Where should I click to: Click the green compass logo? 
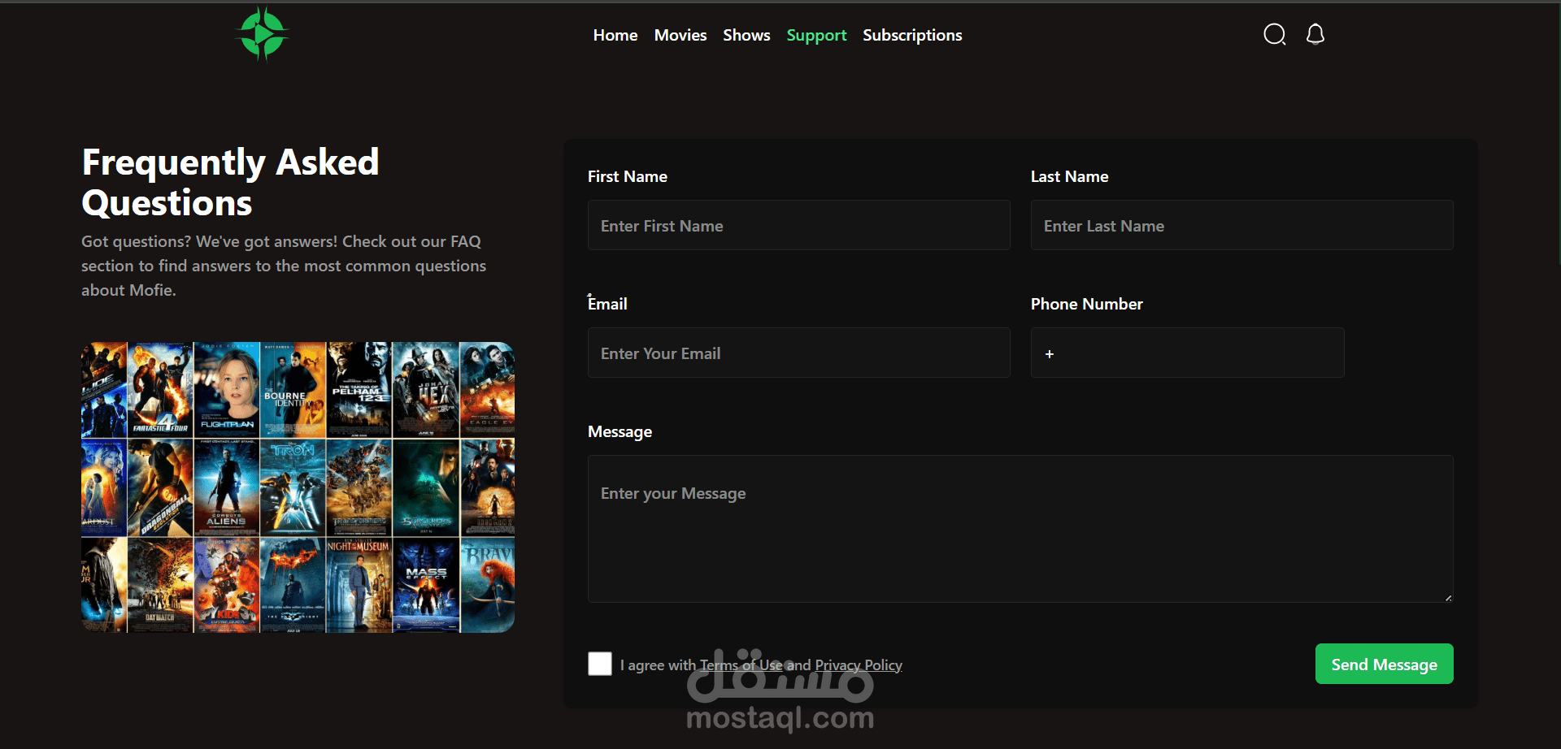point(262,34)
